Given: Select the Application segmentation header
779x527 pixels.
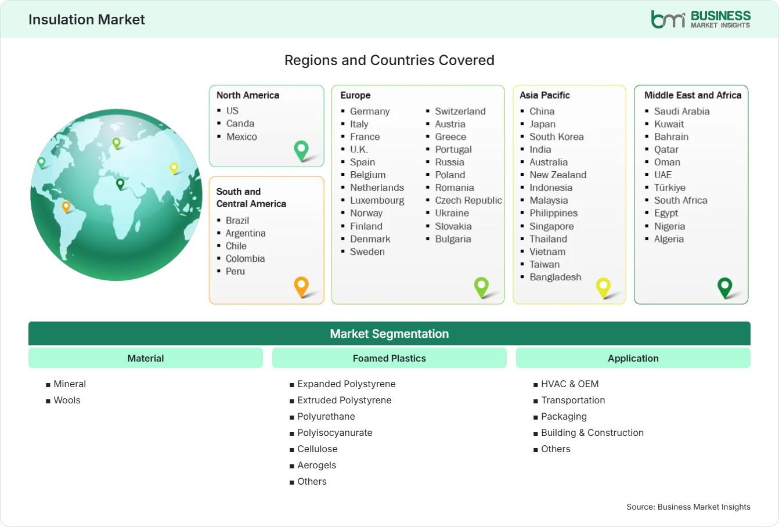Looking at the screenshot, I should (x=633, y=358).
